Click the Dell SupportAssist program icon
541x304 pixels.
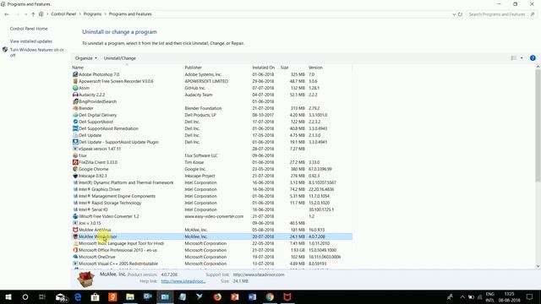coord(75,122)
